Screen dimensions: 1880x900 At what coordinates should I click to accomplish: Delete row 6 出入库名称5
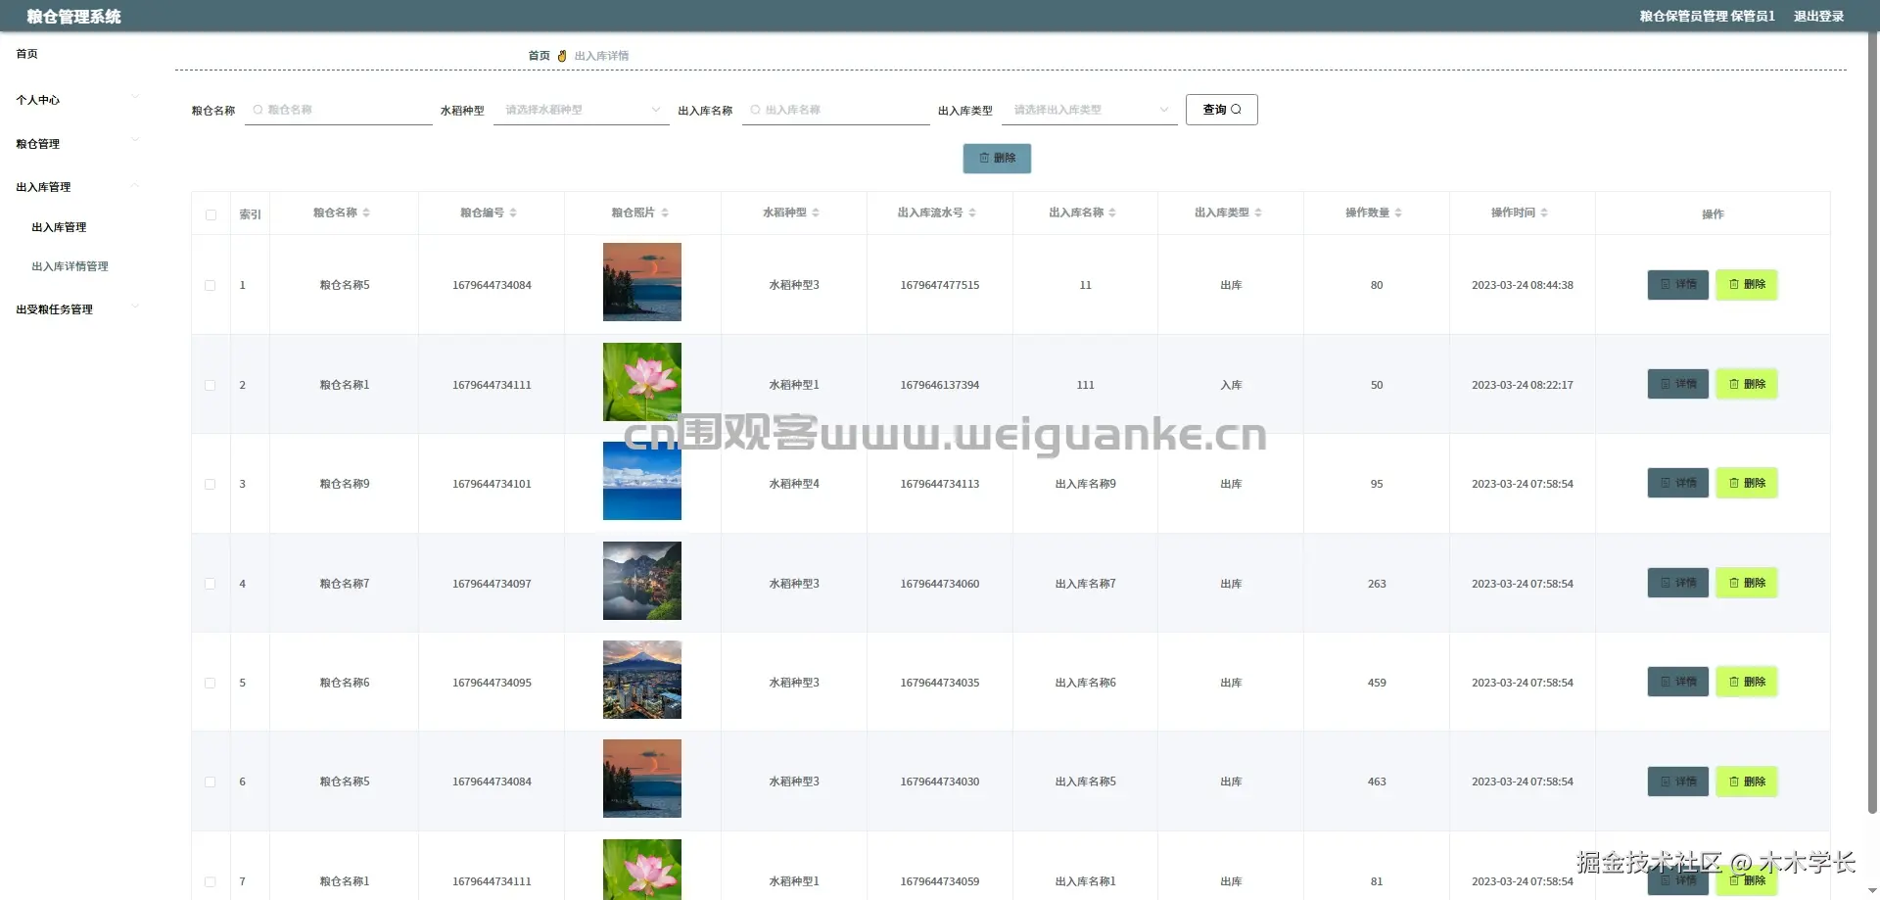[x=1746, y=782]
